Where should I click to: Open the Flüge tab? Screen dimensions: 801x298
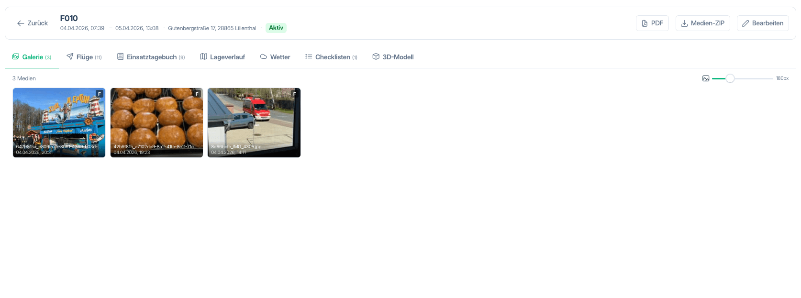point(84,57)
